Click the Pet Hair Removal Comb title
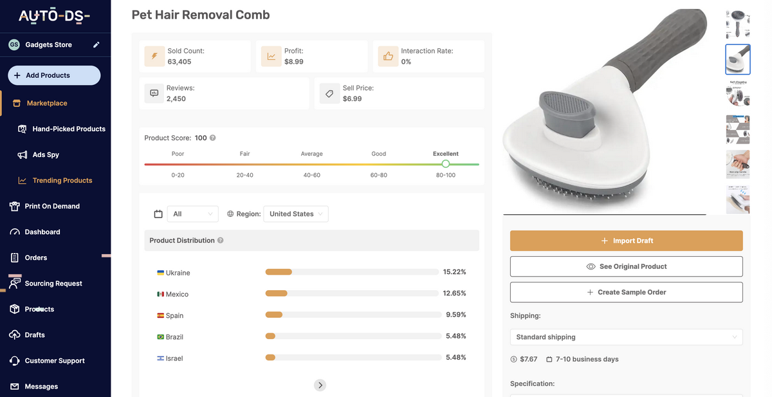Image resolution: width=772 pixels, height=397 pixels. (201, 15)
